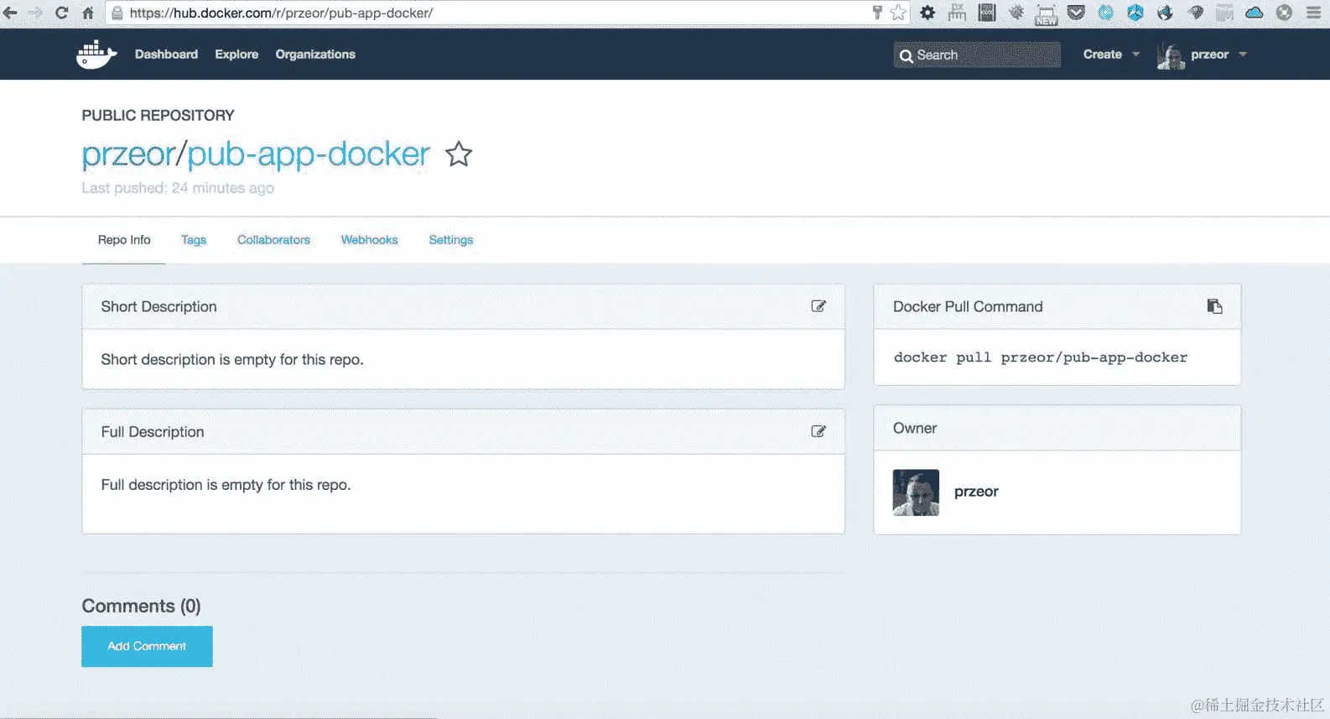The image size is (1330, 719).
Task: Click the cloud extension icon
Action: [1255, 13]
